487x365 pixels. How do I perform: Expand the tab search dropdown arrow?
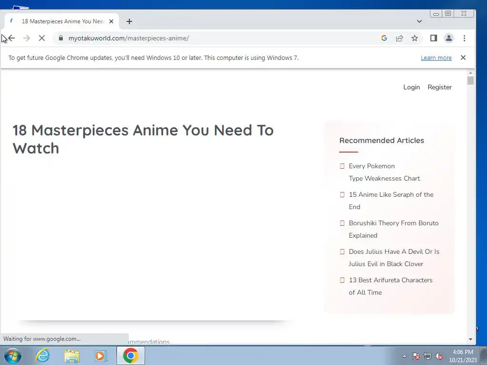[x=419, y=21]
